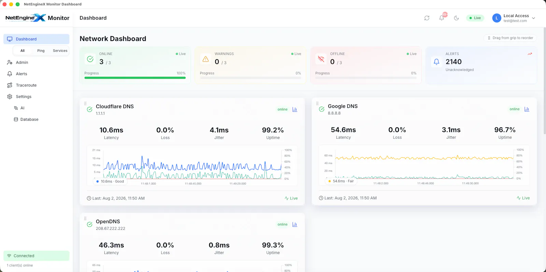The width and height of the screenshot is (546, 272).
Task: Switch to the All filter tab
Action: (x=23, y=51)
